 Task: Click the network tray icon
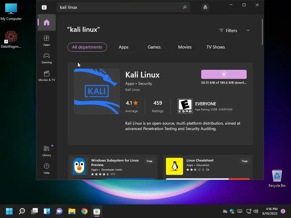point(249,211)
